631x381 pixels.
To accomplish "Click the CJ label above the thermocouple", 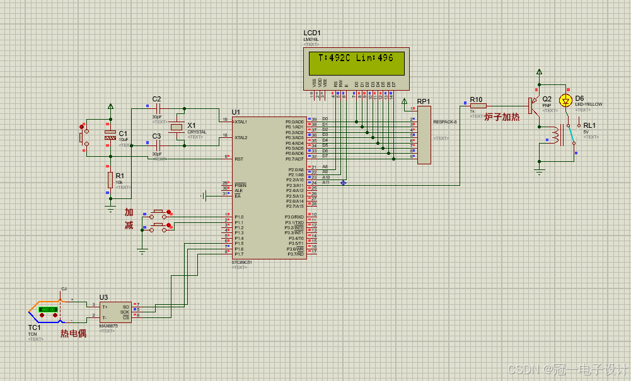I will tap(64, 289).
